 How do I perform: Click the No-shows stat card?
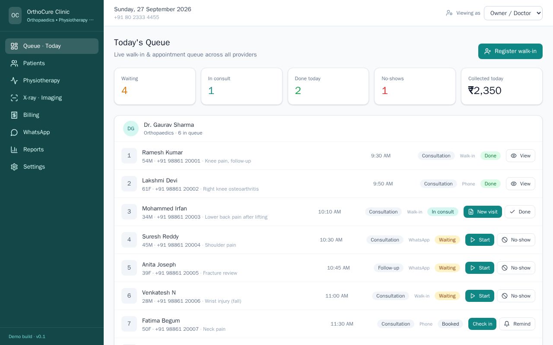[415, 86]
